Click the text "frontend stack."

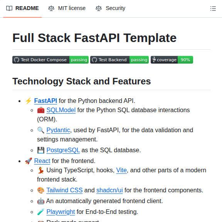[x=57, y=179]
